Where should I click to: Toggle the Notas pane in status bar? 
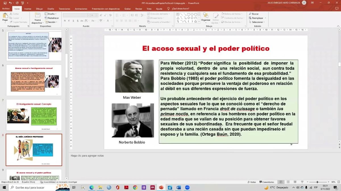tap(251, 182)
